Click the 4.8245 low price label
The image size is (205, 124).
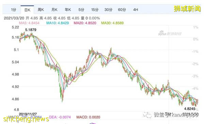click(x=190, y=109)
